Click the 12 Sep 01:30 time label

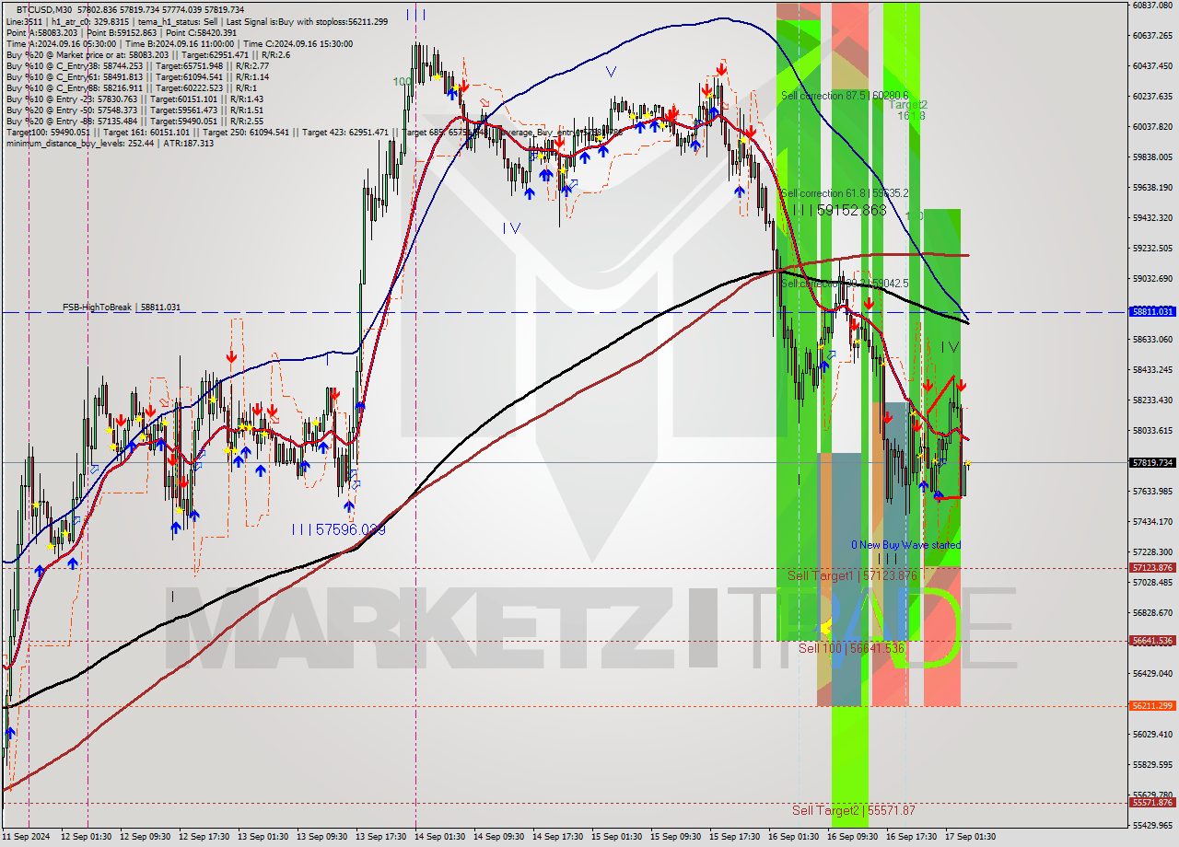[x=86, y=837]
